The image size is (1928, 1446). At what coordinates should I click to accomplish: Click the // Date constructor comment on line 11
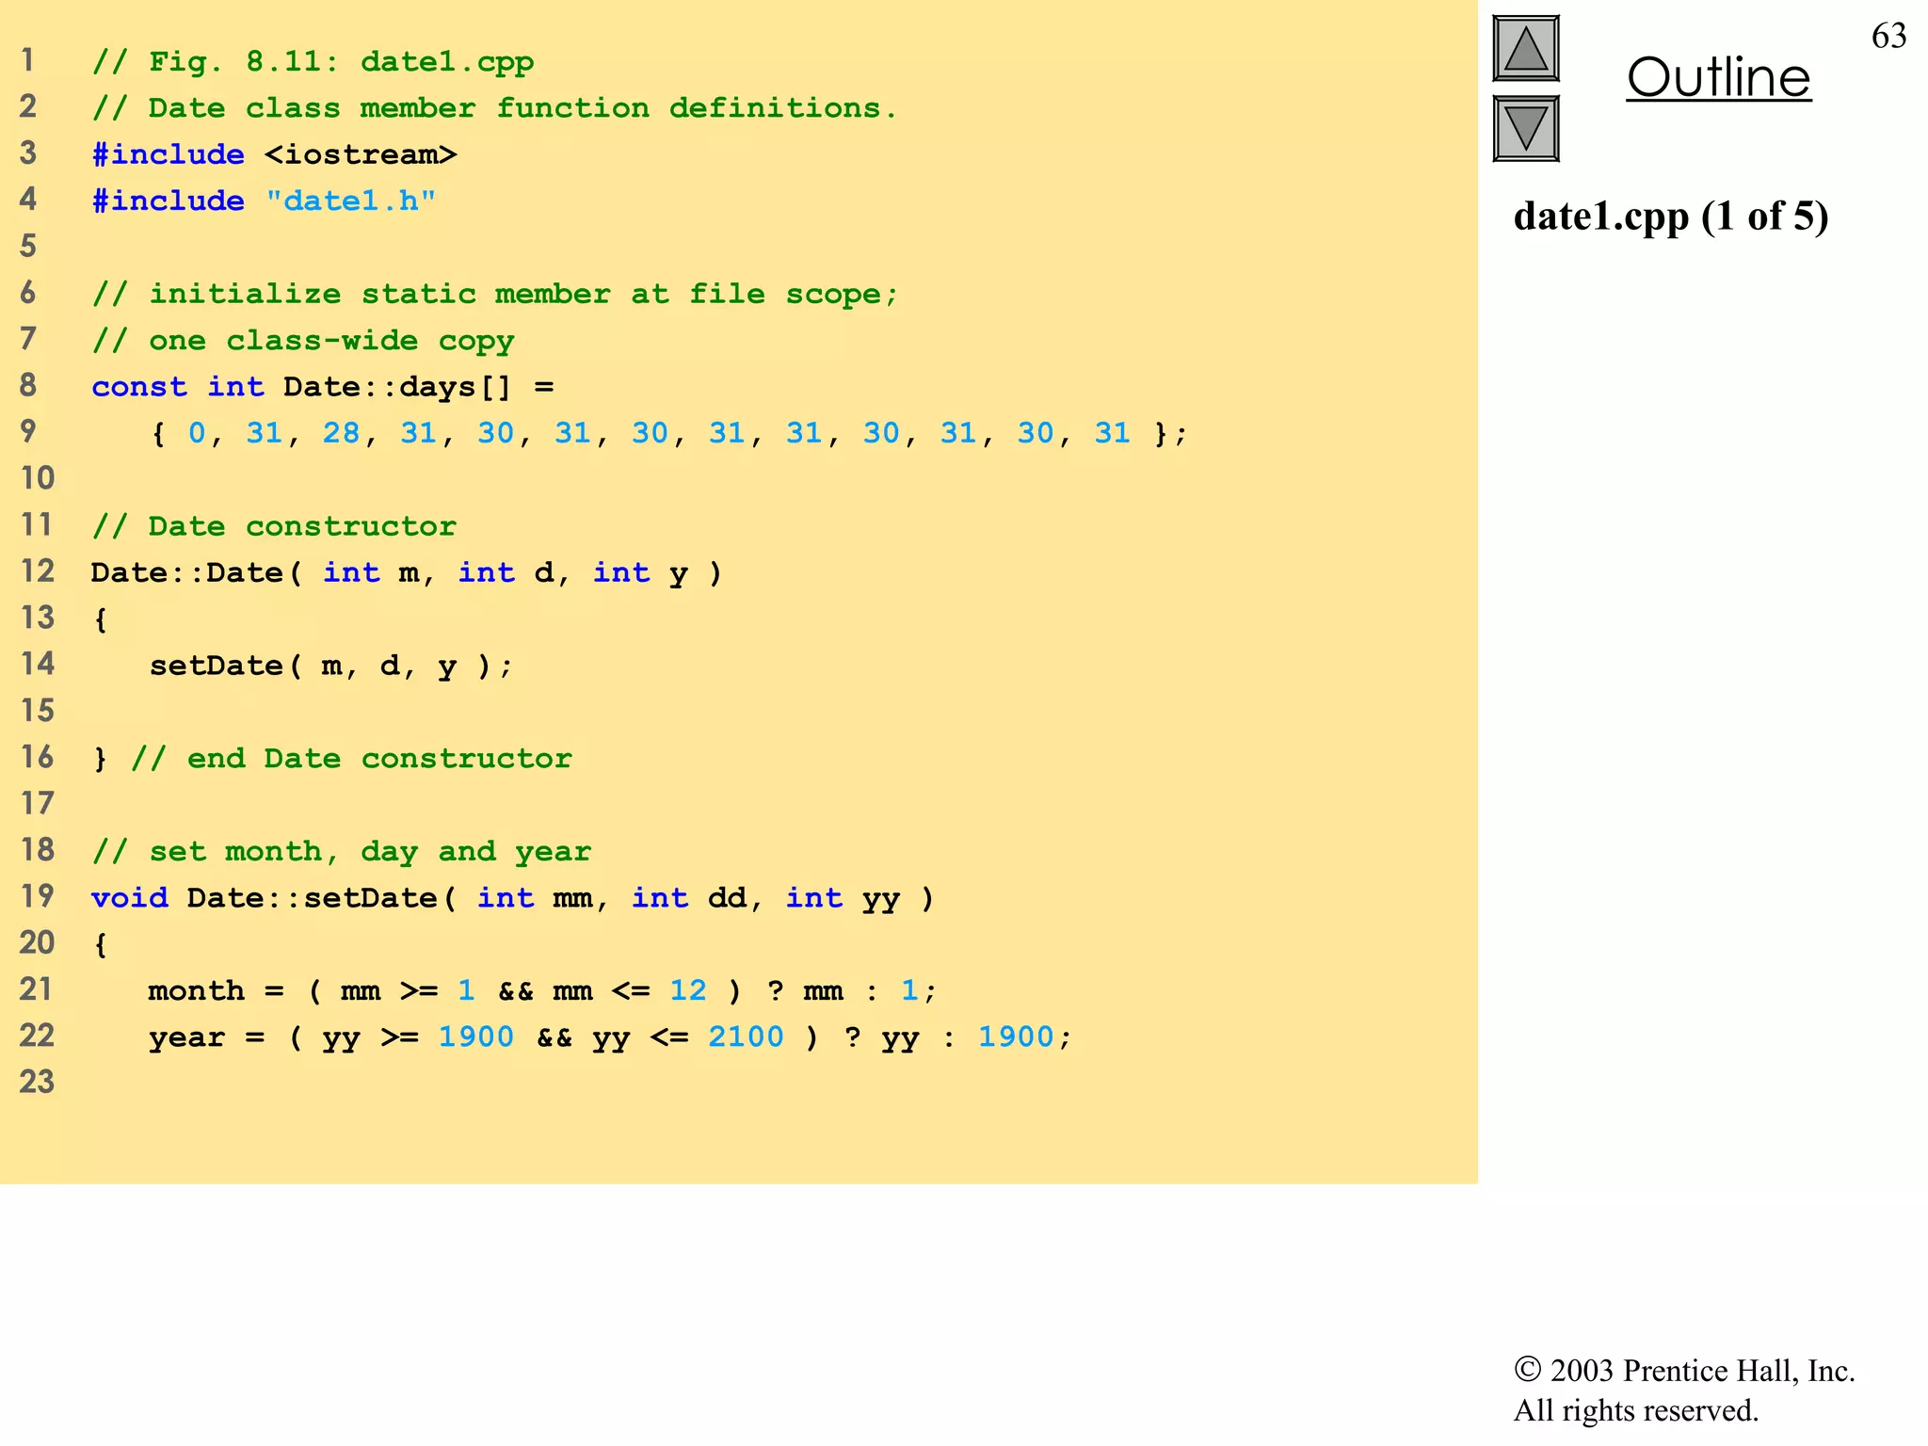pyautogui.click(x=274, y=526)
